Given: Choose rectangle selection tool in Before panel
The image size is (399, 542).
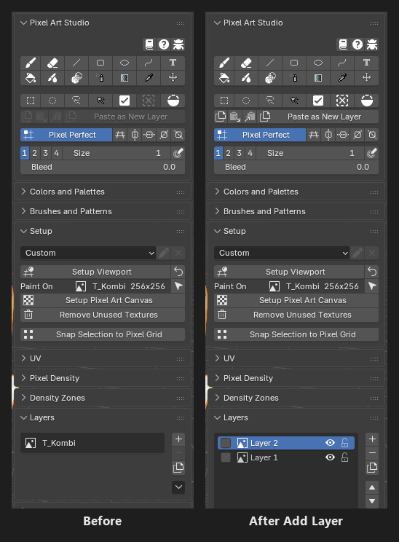Looking at the screenshot, I should tap(31, 101).
